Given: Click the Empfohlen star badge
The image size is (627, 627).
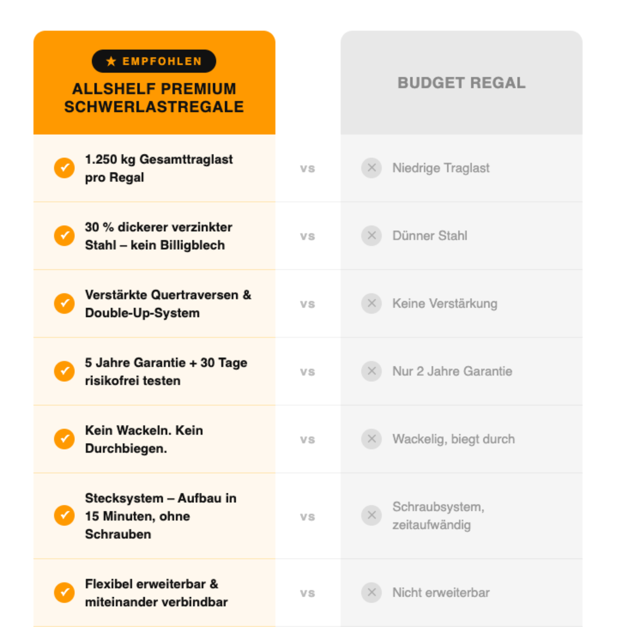Looking at the screenshot, I should [x=154, y=61].
